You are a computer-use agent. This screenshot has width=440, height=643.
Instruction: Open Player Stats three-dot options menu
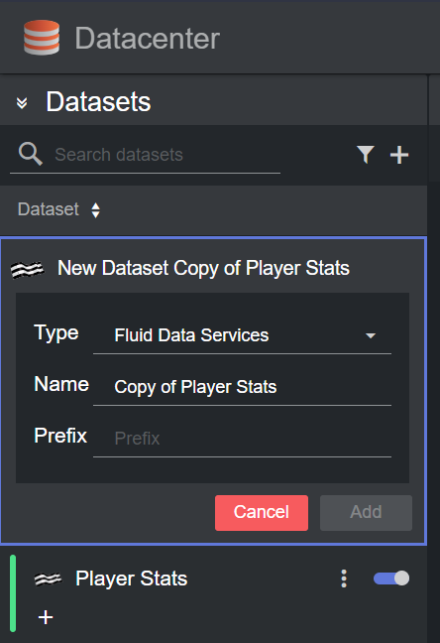click(x=344, y=579)
